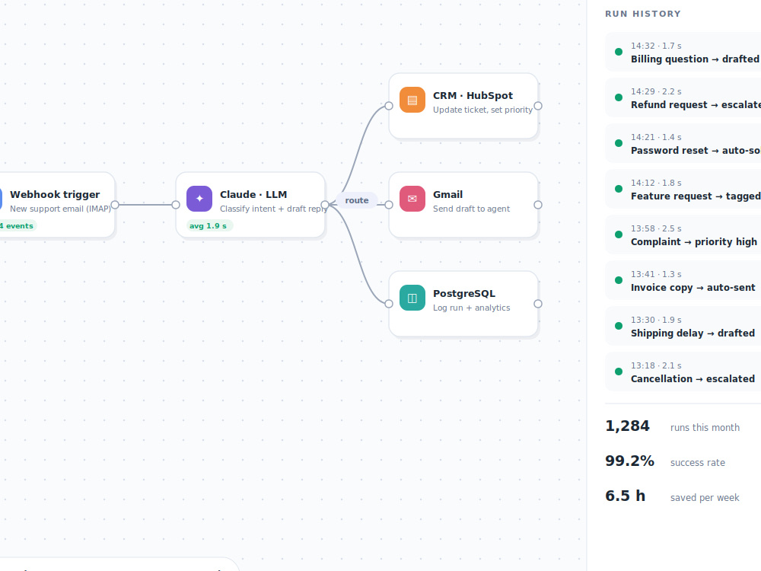Click the Gmail node input port
Viewport: 761px width, 571px height.
click(x=389, y=205)
